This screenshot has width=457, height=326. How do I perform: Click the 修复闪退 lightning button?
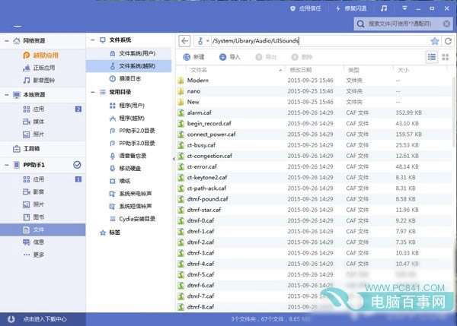[x=351, y=8]
